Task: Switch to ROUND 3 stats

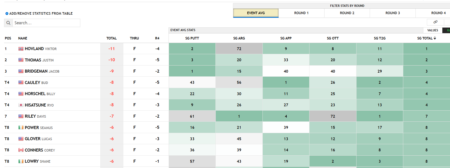Action: (393, 13)
